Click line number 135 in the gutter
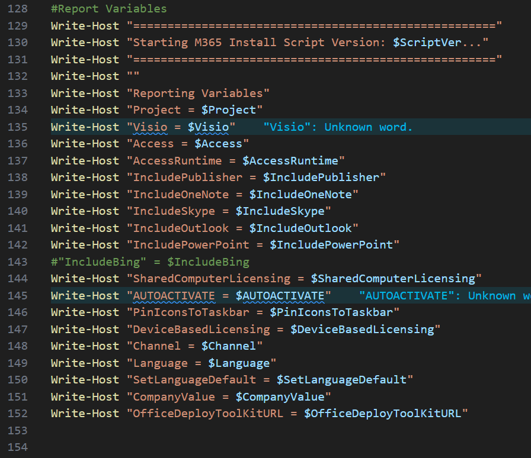 tap(18, 127)
